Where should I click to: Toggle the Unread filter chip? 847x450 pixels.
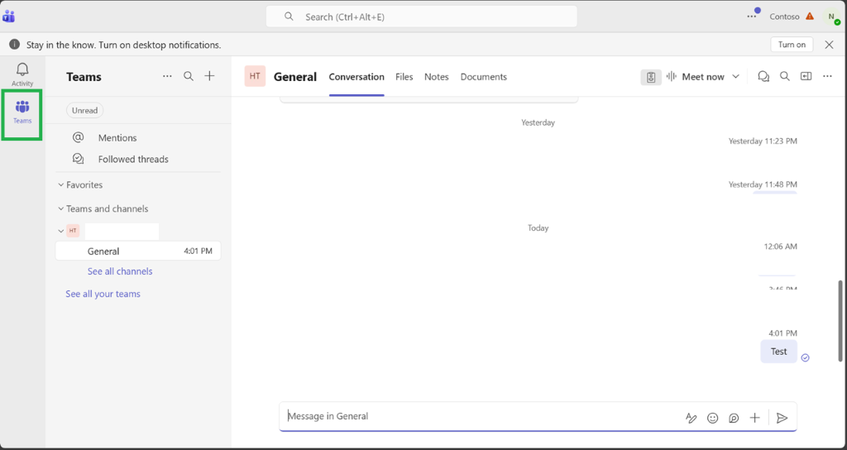pyautogui.click(x=85, y=110)
